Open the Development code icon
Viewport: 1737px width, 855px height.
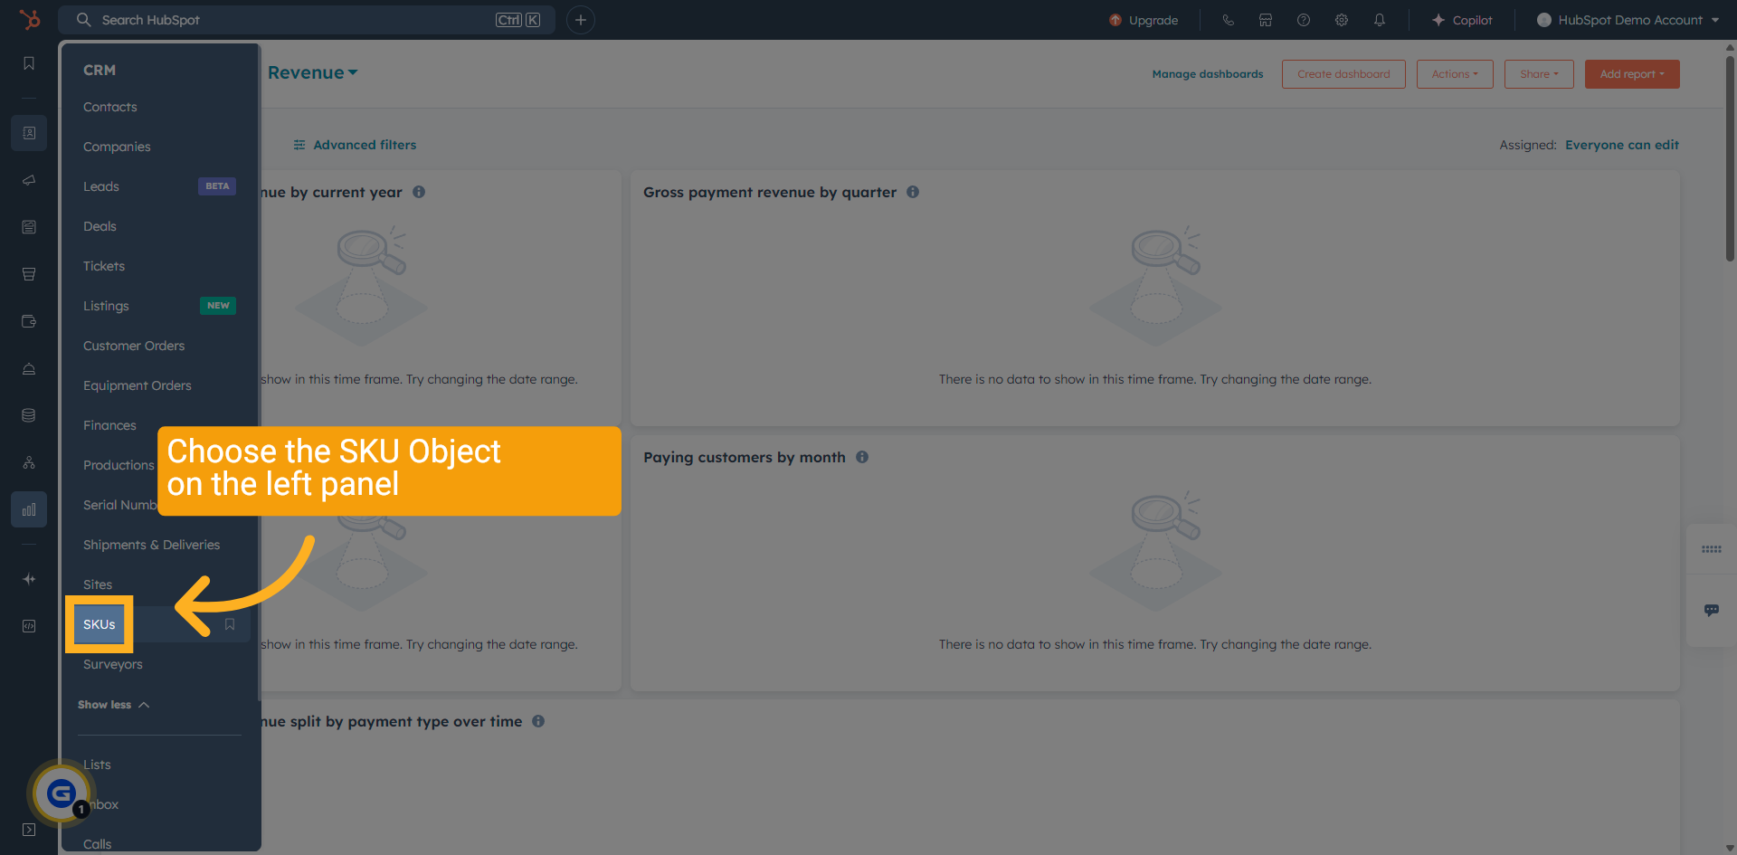[29, 626]
